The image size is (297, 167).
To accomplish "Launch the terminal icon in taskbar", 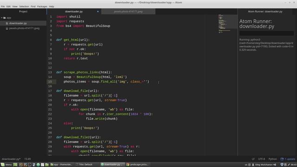I will pos(30,165).
